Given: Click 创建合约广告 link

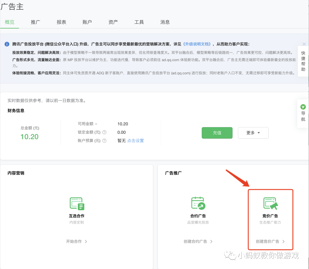Looking at the screenshot, I should click(198, 242).
